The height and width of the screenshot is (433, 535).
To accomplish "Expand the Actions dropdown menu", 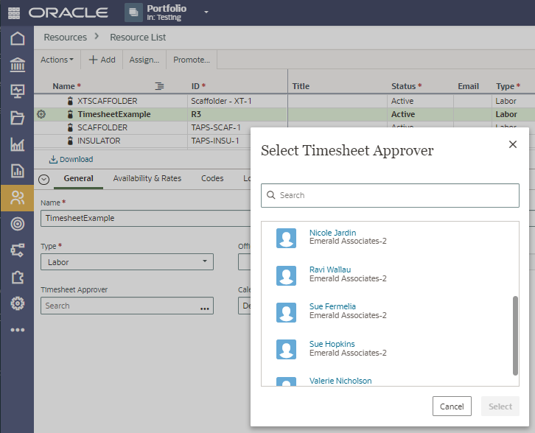I will (x=57, y=60).
